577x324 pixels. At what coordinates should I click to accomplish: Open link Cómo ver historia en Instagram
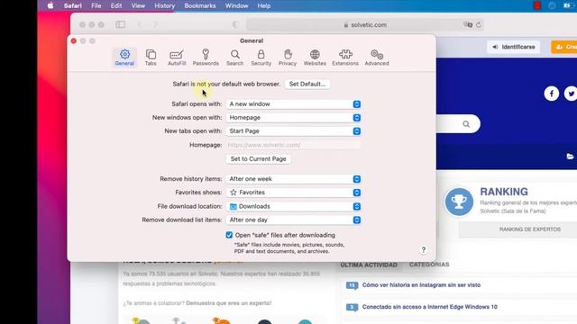pyautogui.click(x=421, y=285)
